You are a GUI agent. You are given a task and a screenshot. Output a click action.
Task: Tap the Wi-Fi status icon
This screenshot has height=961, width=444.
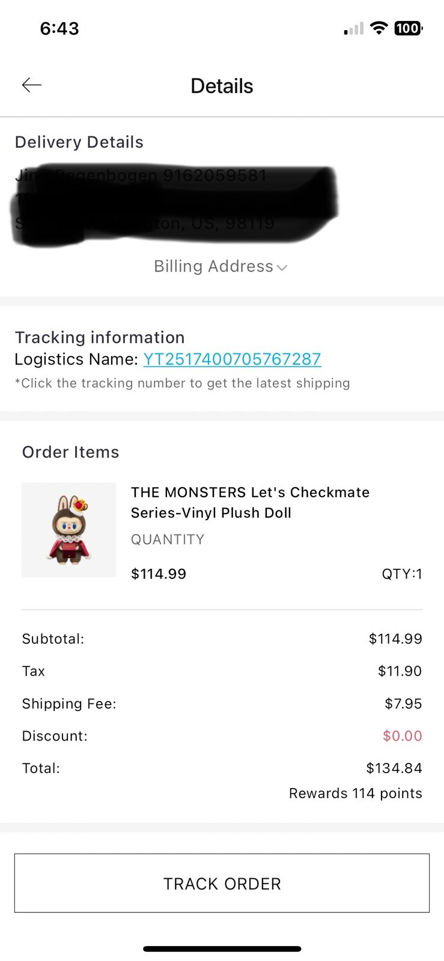tap(379, 28)
